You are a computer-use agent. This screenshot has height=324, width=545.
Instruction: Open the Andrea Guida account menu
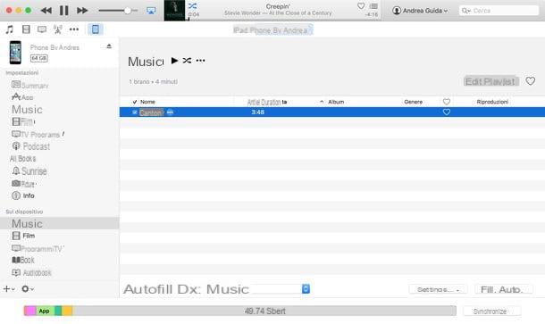point(420,11)
